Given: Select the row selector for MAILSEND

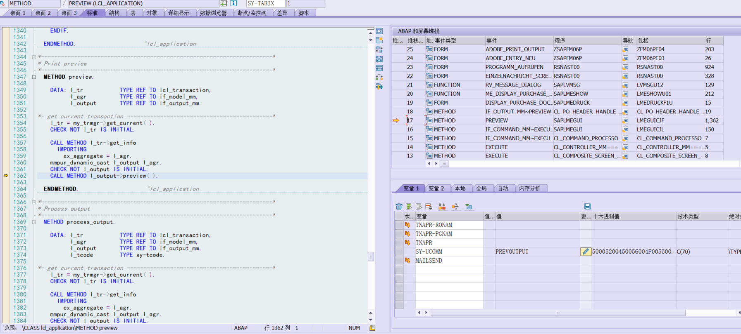Looking at the screenshot, I should (399, 261).
